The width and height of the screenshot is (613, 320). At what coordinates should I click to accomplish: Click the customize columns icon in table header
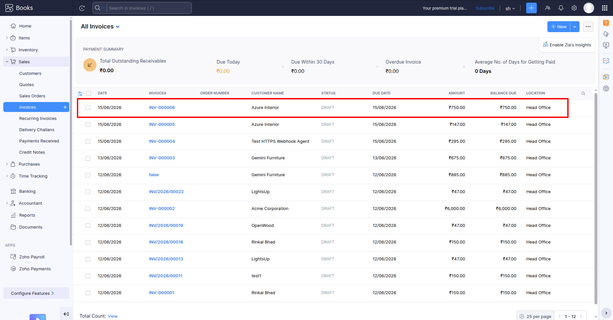coord(80,93)
